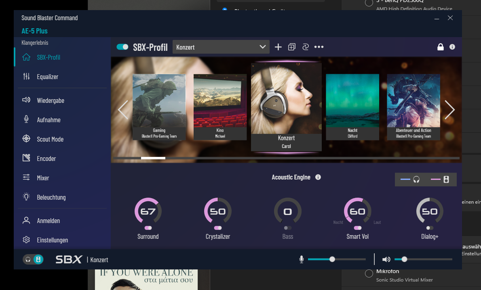The height and width of the screenshot is (290, 481).
Task: Click the Smart Vol dial showing 60
Action: click(358, 211)
